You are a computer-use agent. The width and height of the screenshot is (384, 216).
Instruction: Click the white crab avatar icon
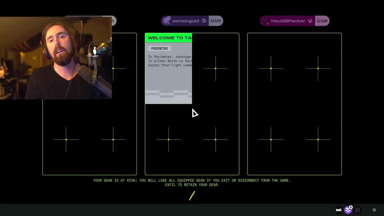[338, 210]
